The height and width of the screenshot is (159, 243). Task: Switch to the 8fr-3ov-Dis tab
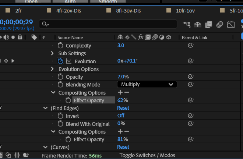[128, 10]
